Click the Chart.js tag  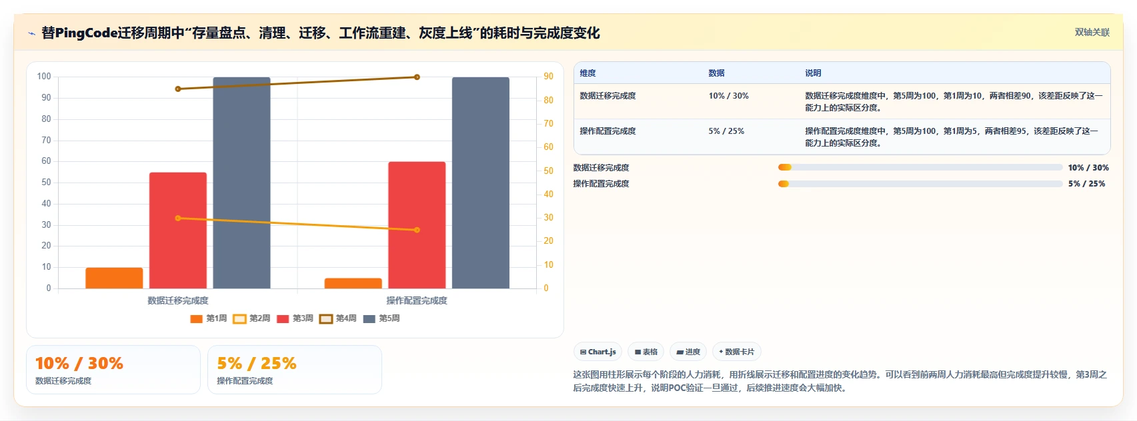(x=598, y=352)
